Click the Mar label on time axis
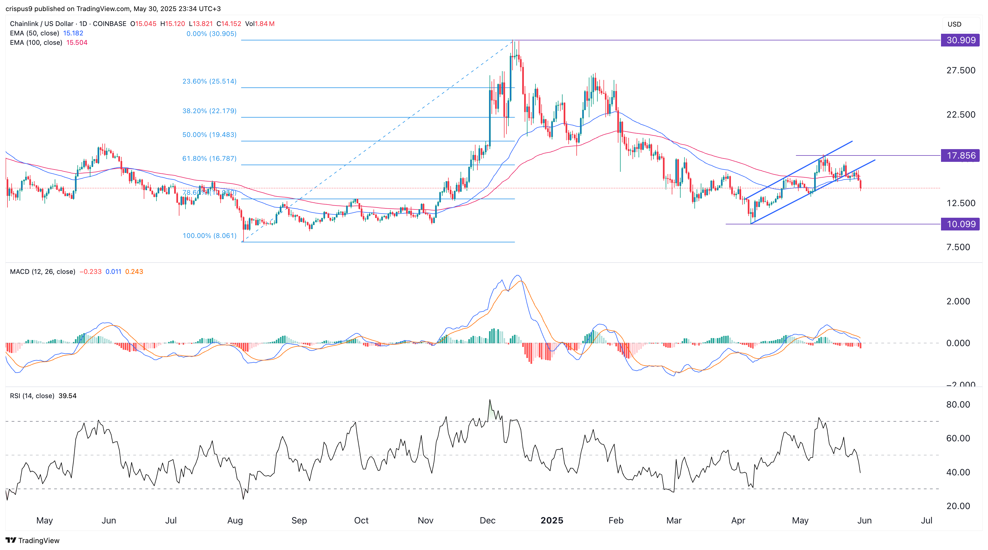This screenshot has height=550, width=988. point(674,520)
